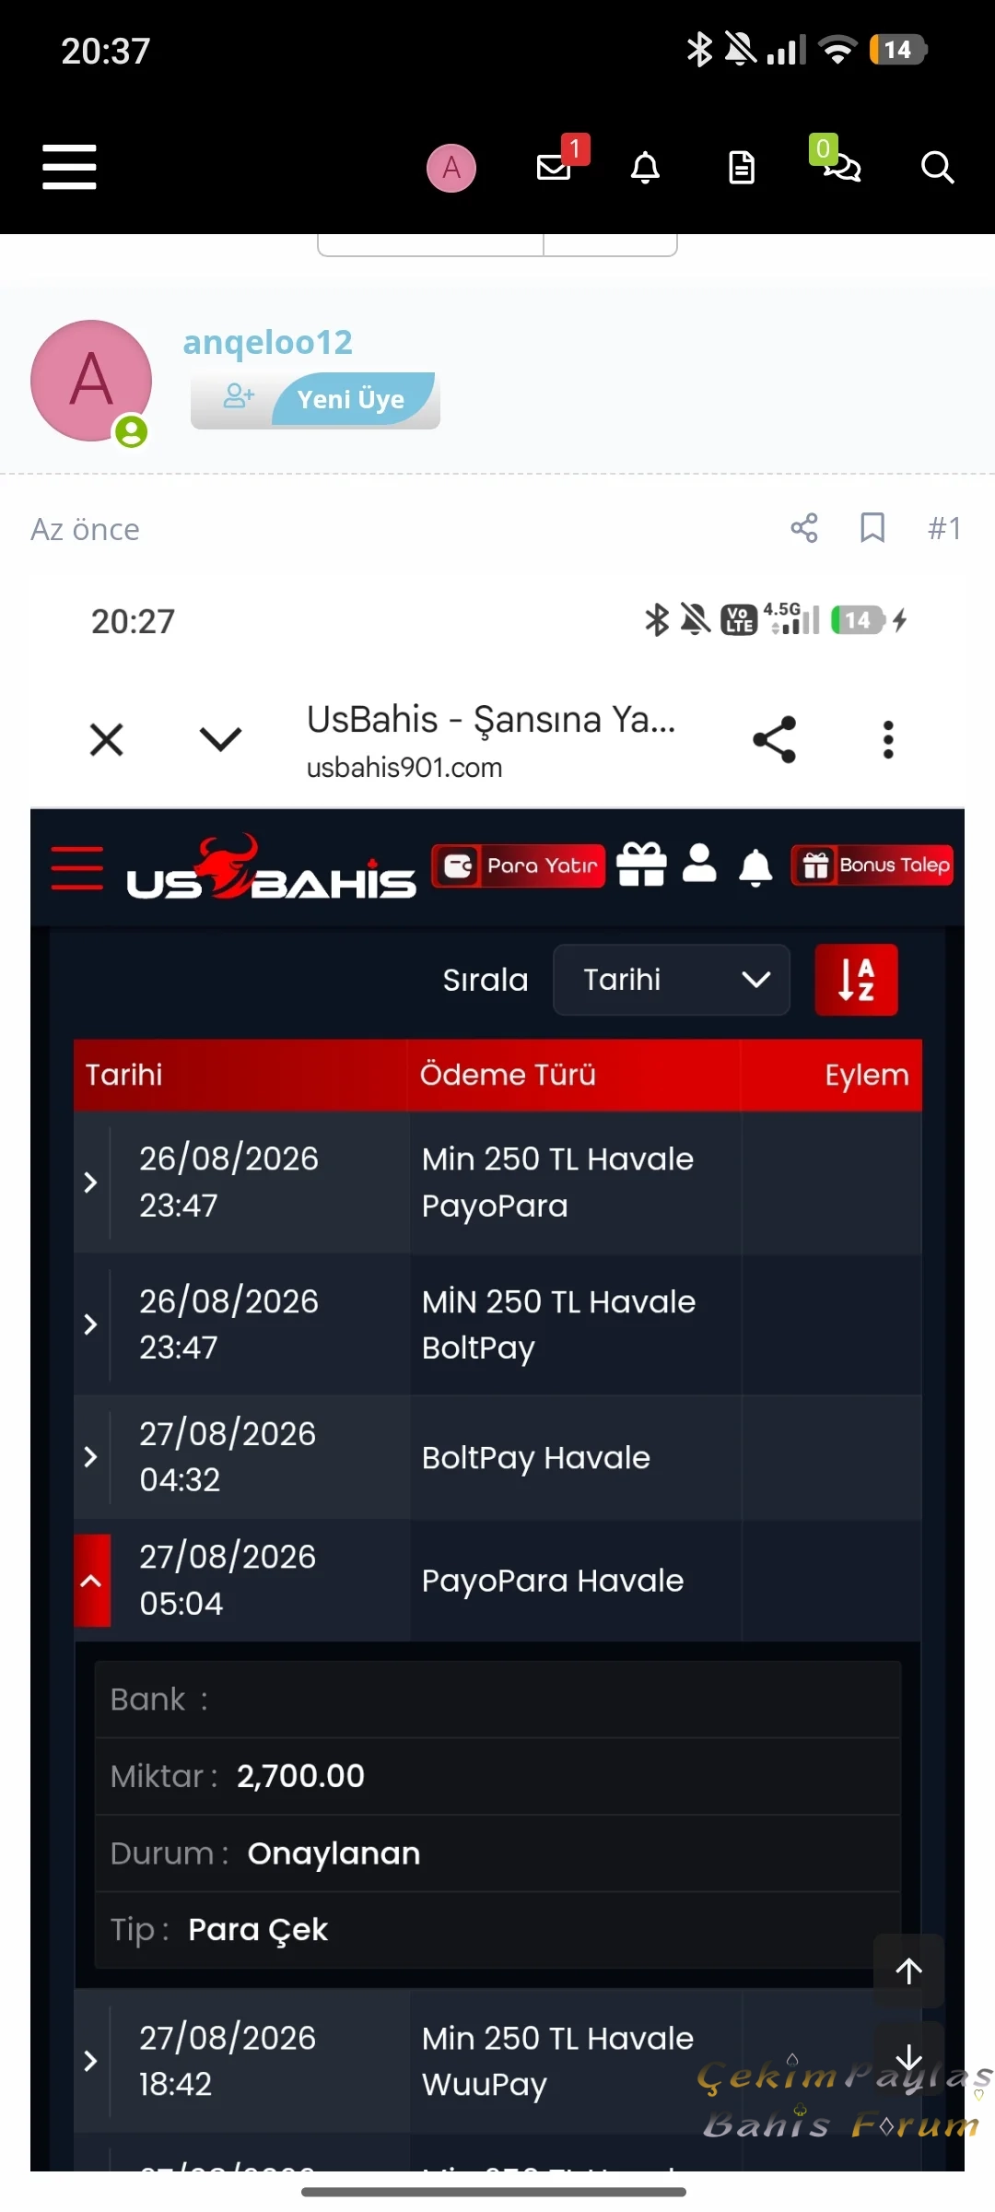Click the UsBahis - Şansına Ya... page title
This screenshot has width=995, height=2212.
[x=491, y=720]
